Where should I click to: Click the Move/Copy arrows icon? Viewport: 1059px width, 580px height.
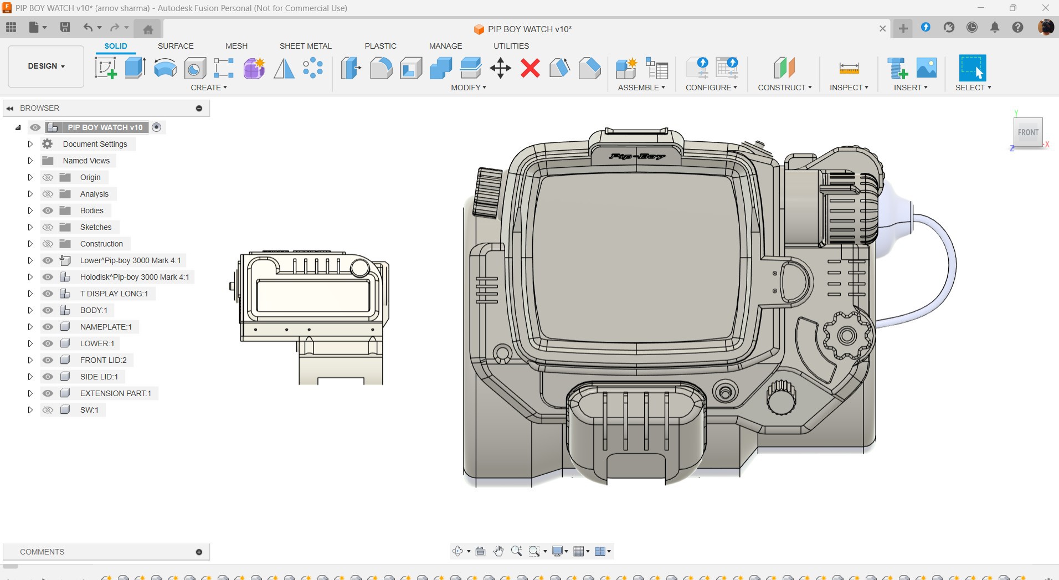[x=500, y=68]
